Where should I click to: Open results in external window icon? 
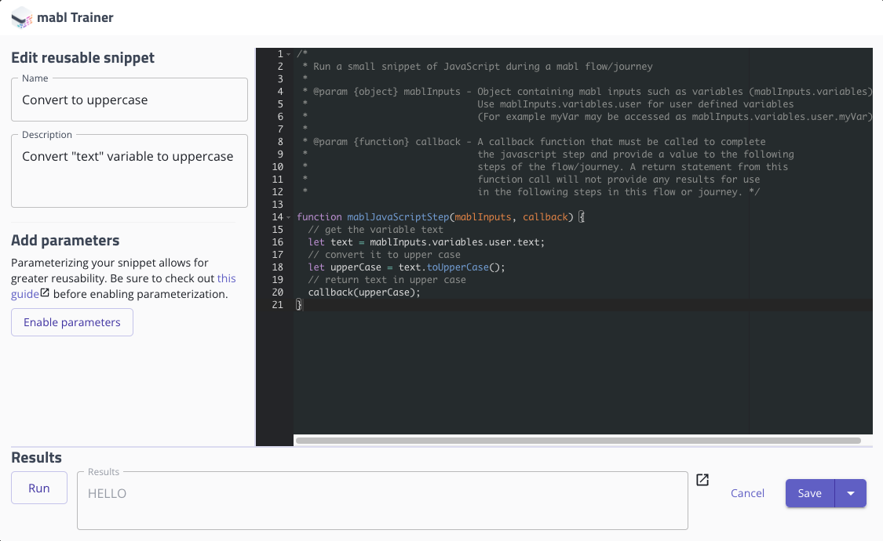(x=702, y=480)
